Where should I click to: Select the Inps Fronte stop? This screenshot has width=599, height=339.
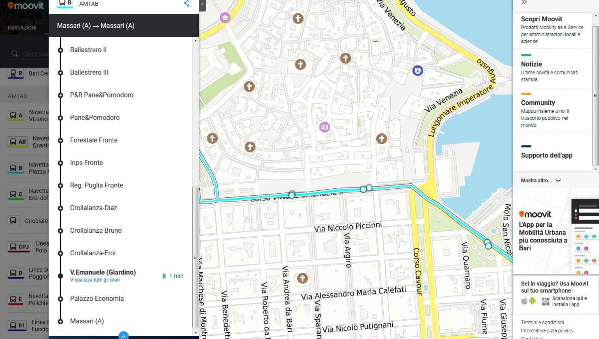pyautogui.click(x=87, y=163)
